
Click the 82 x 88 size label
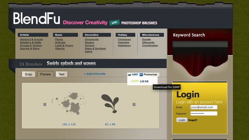(x=110, y=124)
